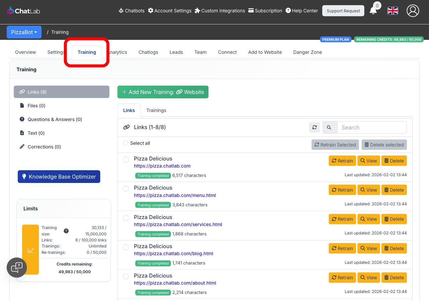Image resolution: width=429 pixels, height=301 pixels.
Task: Toggle the Select all checkbox
Action: [126, 143]
